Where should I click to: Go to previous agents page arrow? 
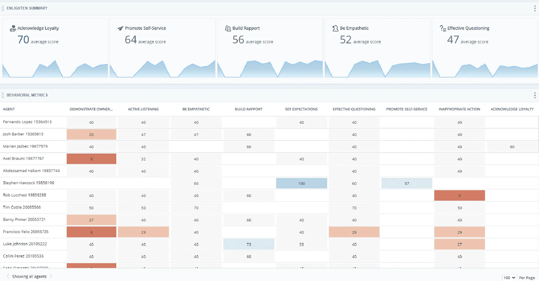tap(8, 276)
